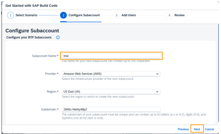Click the hint Select the infrastructure provider
The height and width of the screenshot is (134, 221).
pyautogui.click(x=98, y=79)
